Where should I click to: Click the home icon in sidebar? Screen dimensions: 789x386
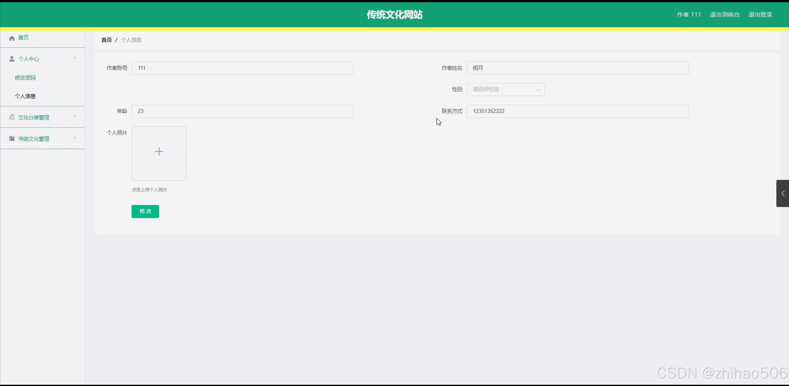pos(12,38)
